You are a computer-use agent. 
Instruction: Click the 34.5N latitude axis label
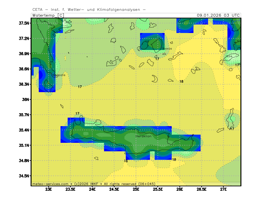click(24, 176)
